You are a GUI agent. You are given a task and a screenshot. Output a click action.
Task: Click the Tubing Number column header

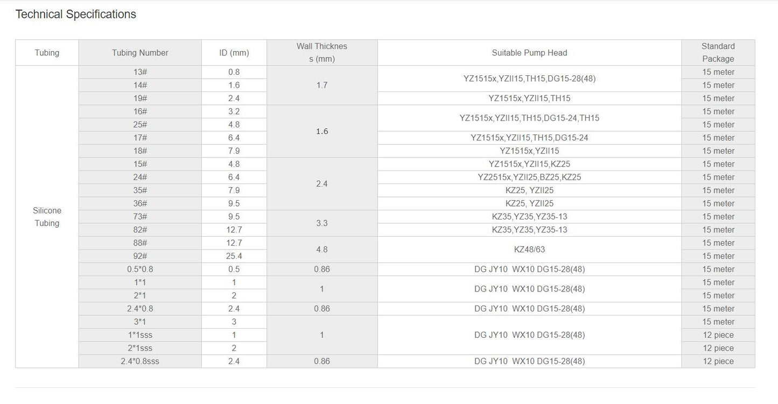[140, 53]
